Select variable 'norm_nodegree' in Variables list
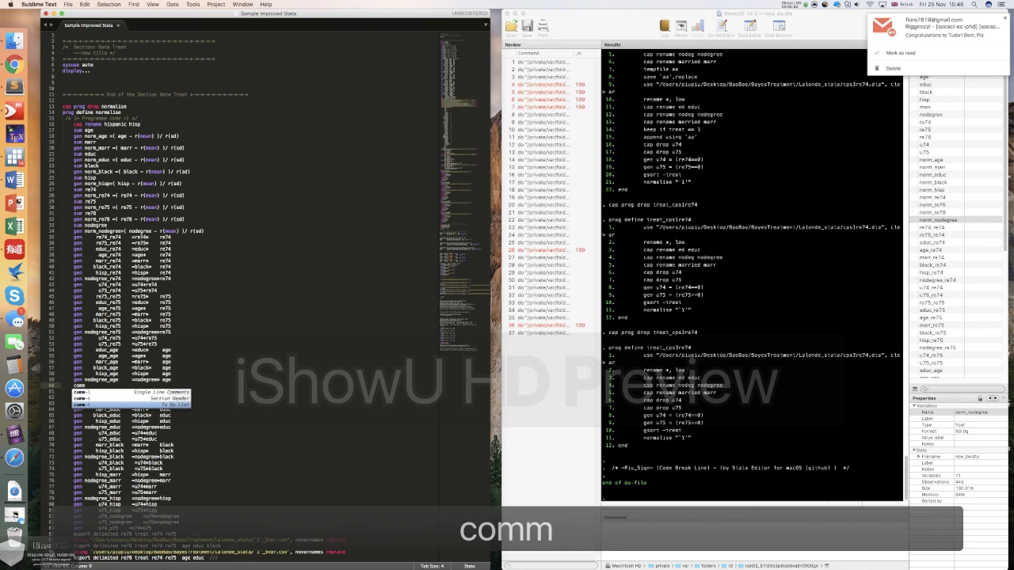The height and width of the screenshot is (570, 1014). point(939,220)
